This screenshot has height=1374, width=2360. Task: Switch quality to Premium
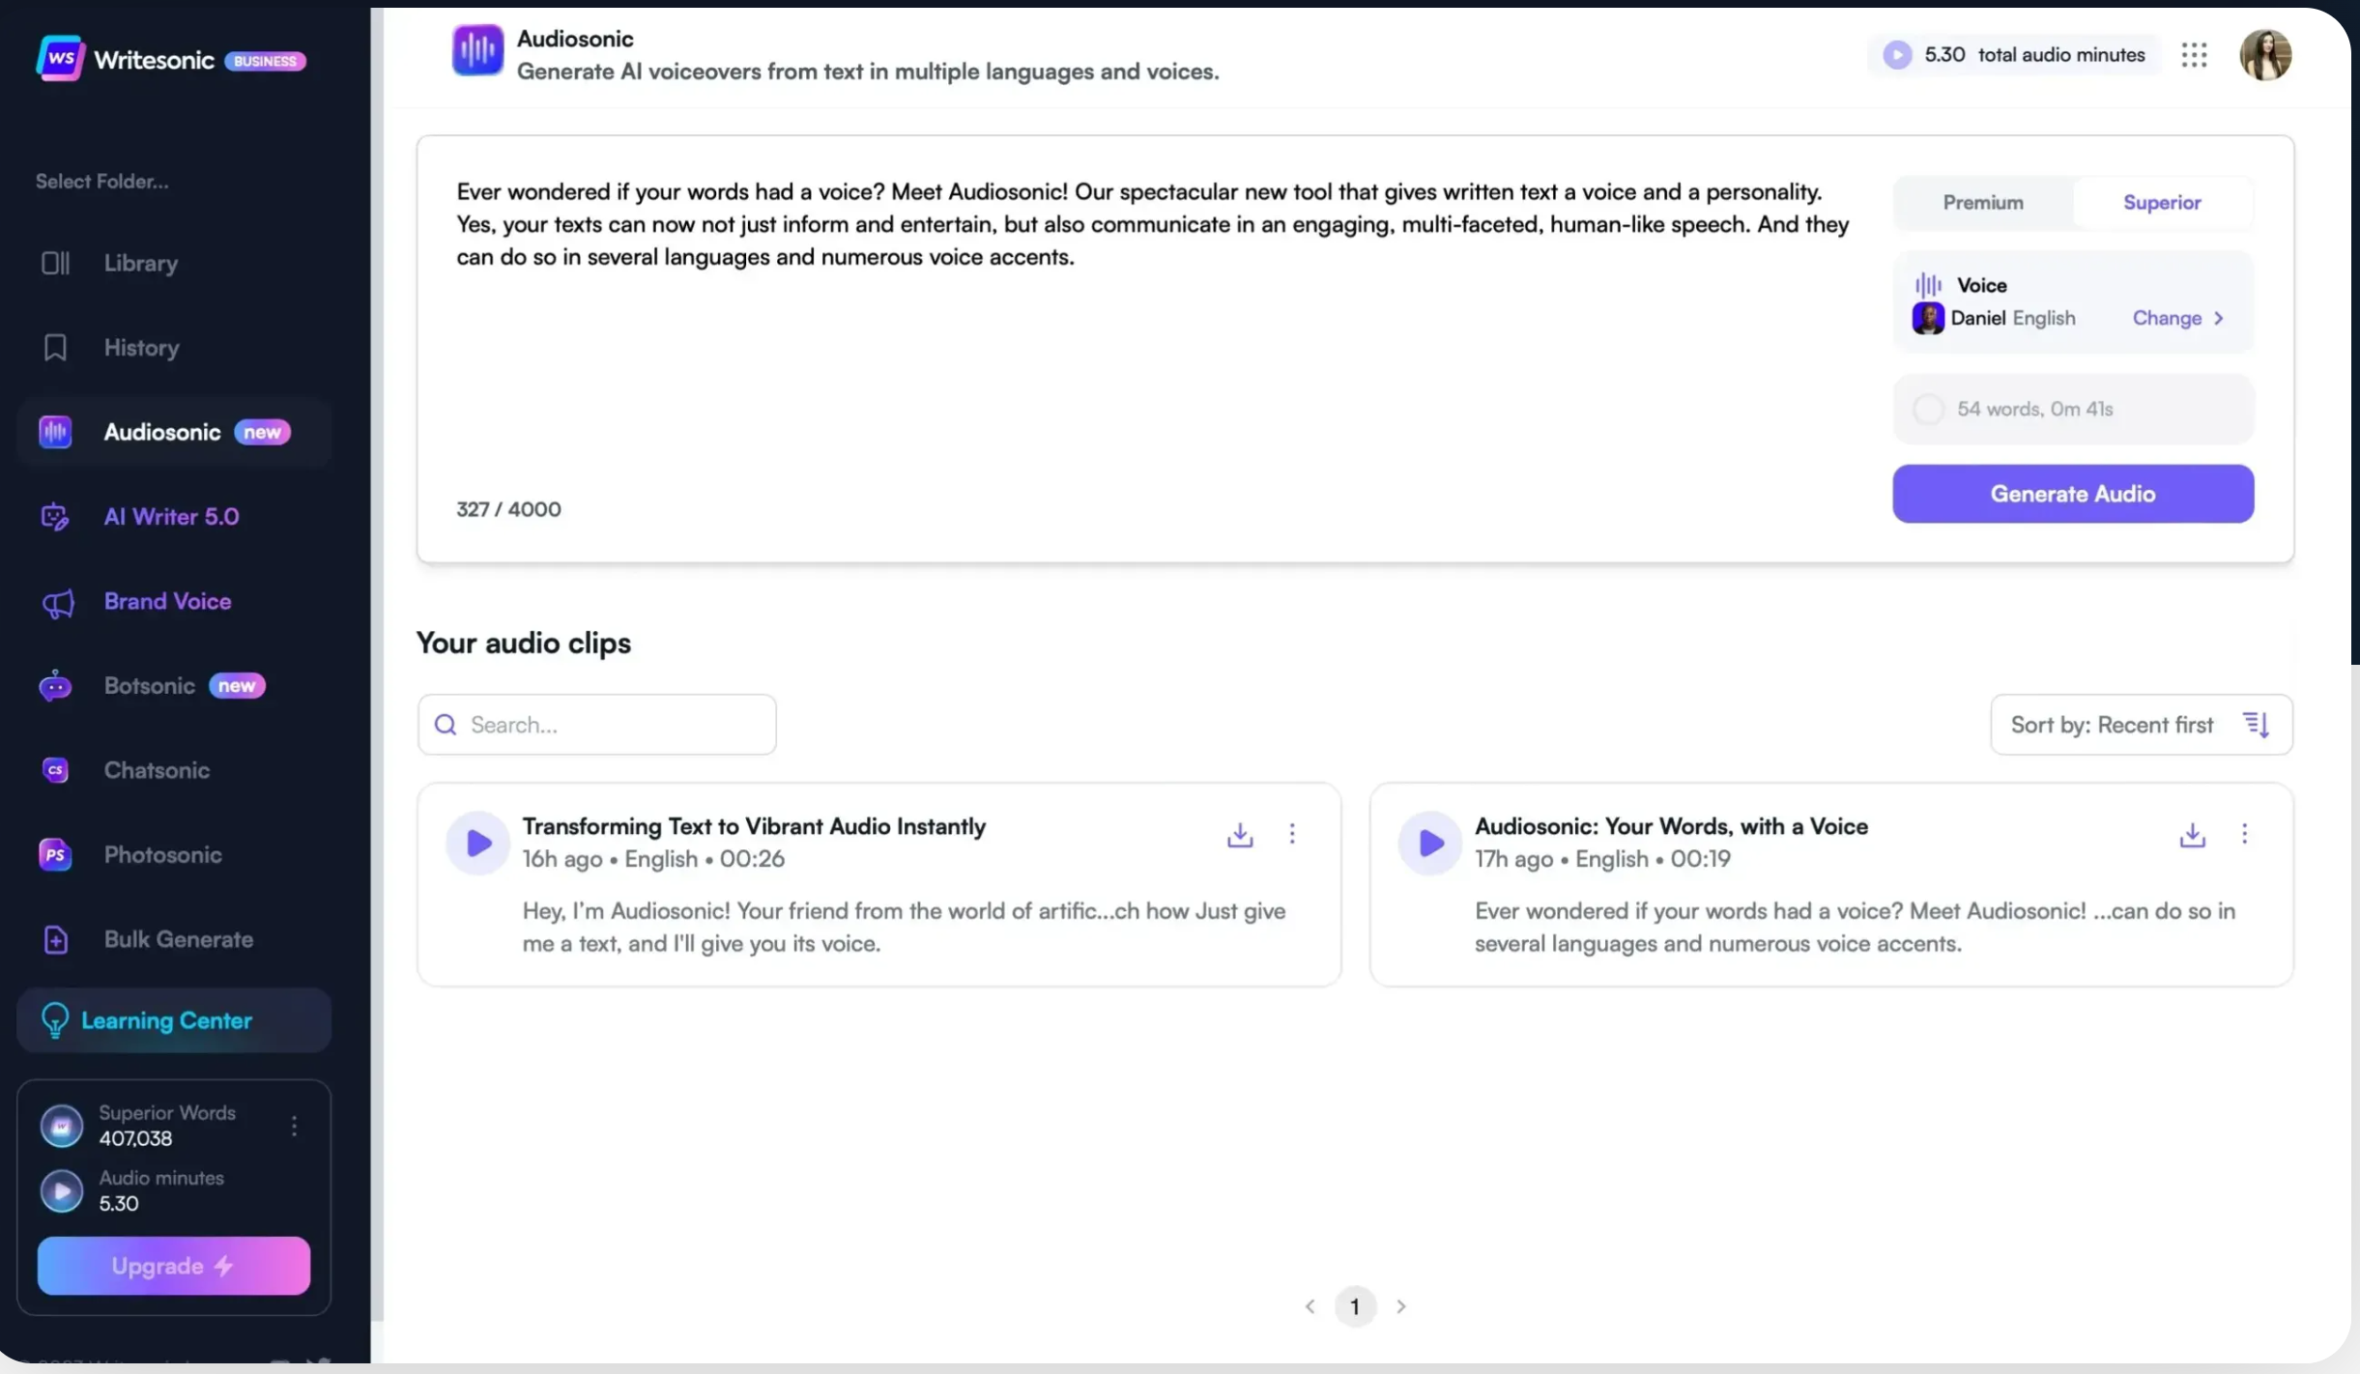coord(1982,203)
